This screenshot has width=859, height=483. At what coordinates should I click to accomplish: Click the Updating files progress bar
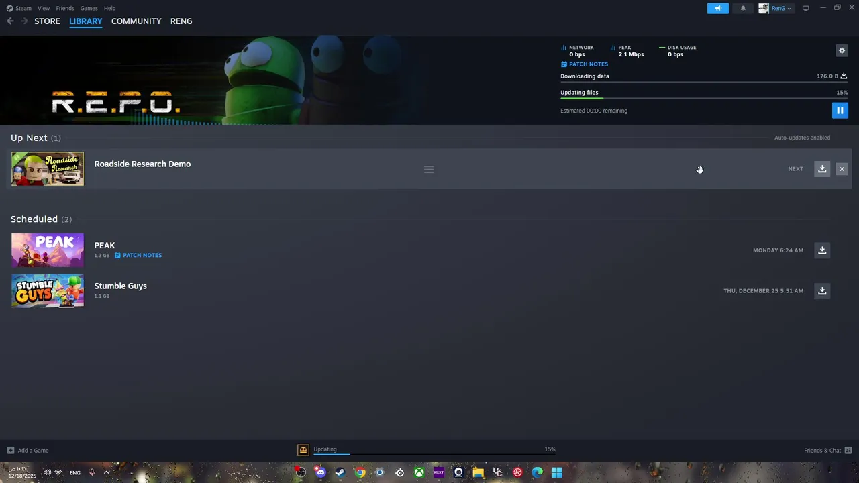pos(704,99)
